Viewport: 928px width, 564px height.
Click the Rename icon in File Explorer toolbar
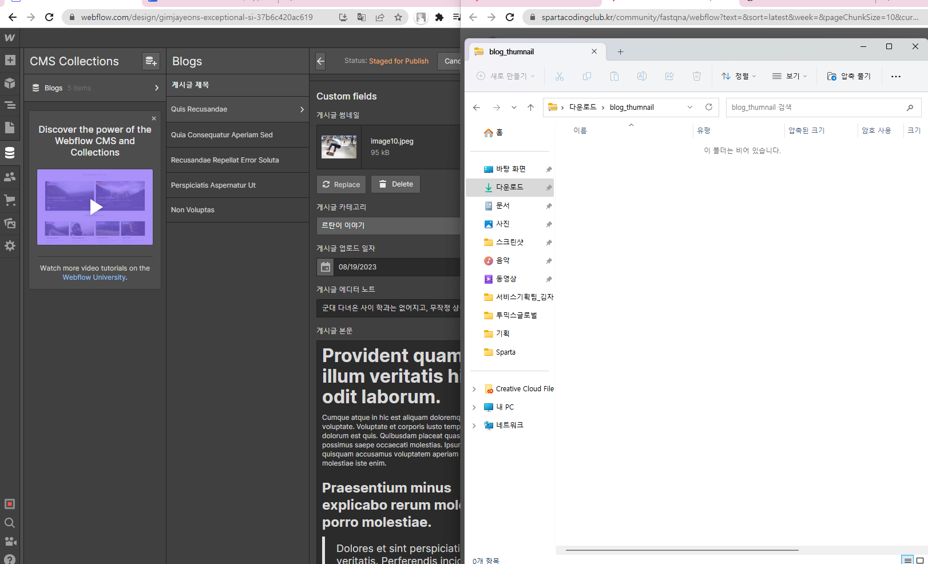pyautogui.click(x=641, y=76)
